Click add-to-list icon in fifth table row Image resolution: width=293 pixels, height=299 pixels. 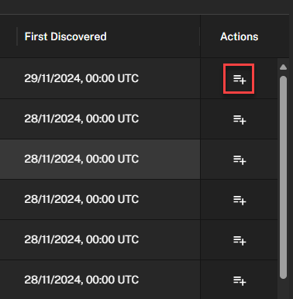coord(240,240)
